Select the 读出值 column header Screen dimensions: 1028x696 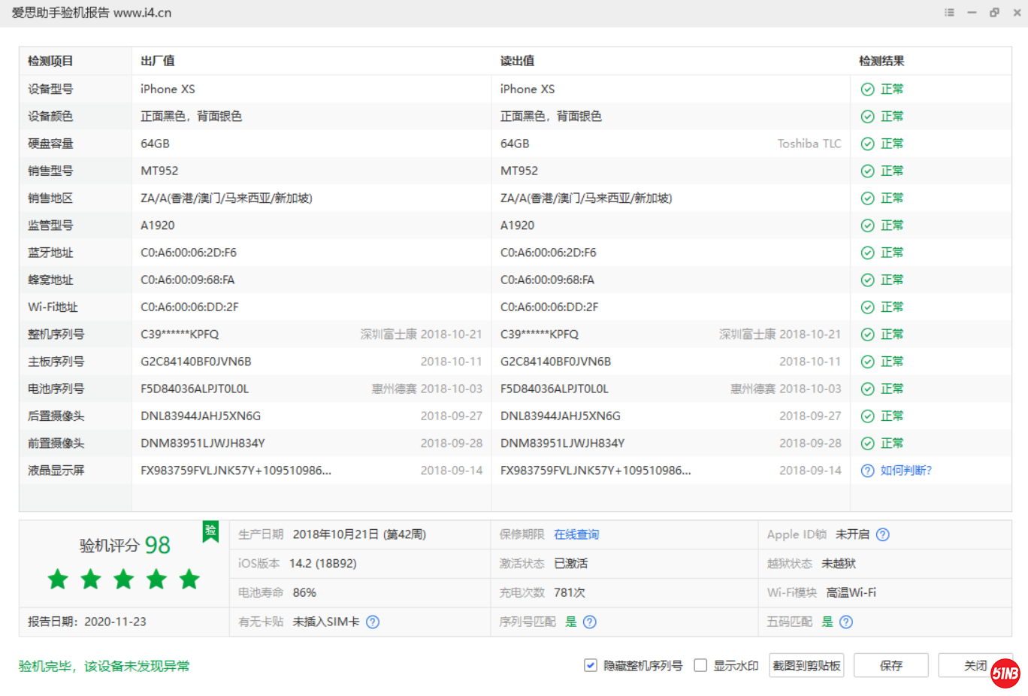(x=517, y=61)
